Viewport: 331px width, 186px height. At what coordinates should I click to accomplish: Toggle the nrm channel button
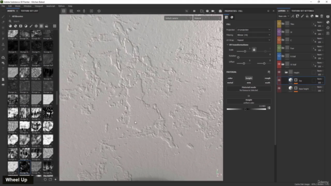[x=249, y=83]
